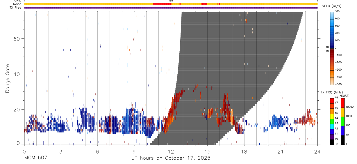Click the '21' hour tick label
This screenshot has height=164, width=357.
(281, 152)
